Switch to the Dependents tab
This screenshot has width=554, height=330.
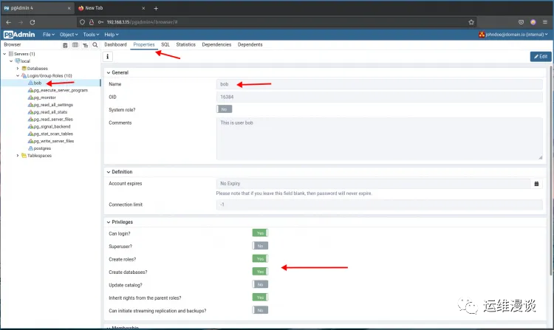coord(250,45)
